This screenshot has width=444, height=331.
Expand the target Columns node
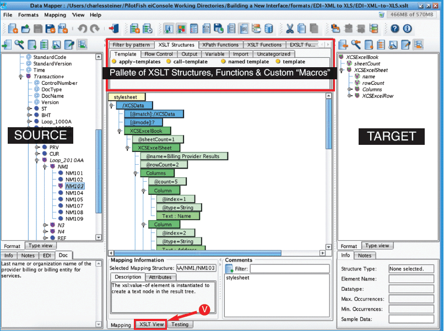350,89
